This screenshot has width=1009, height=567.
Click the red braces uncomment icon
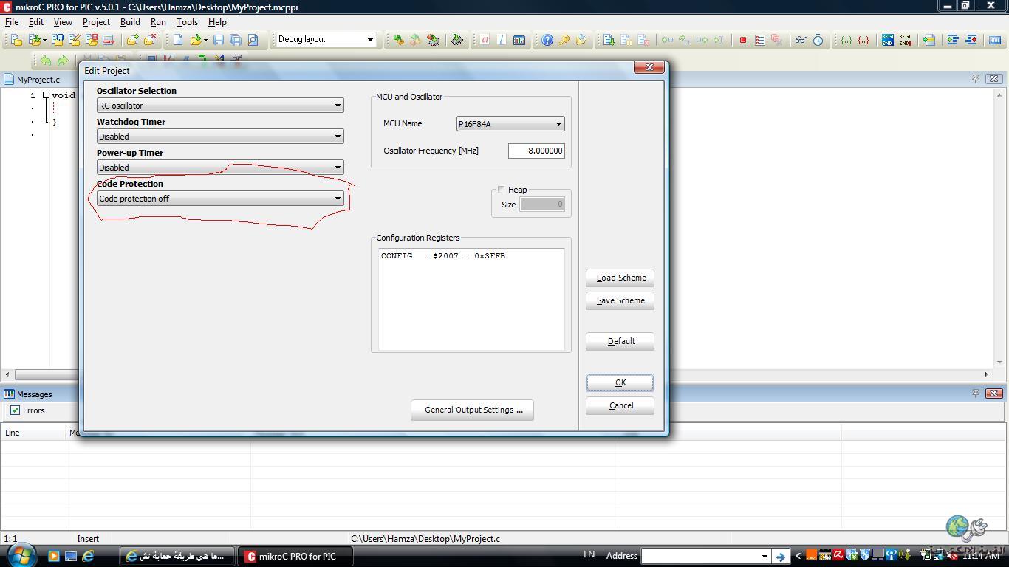point(863,40)
